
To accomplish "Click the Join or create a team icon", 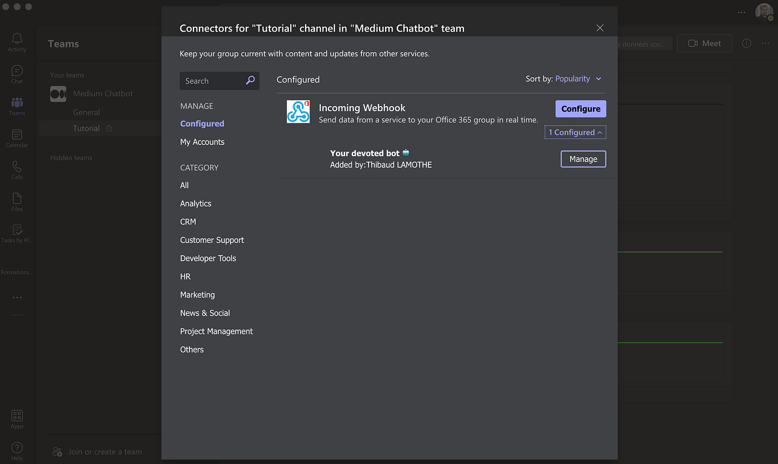I will 57,452.
